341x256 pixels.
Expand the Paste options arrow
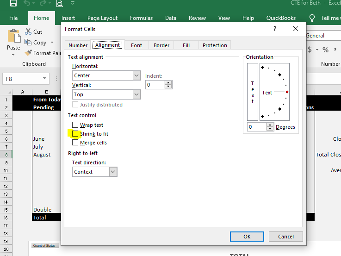[13, 55]
